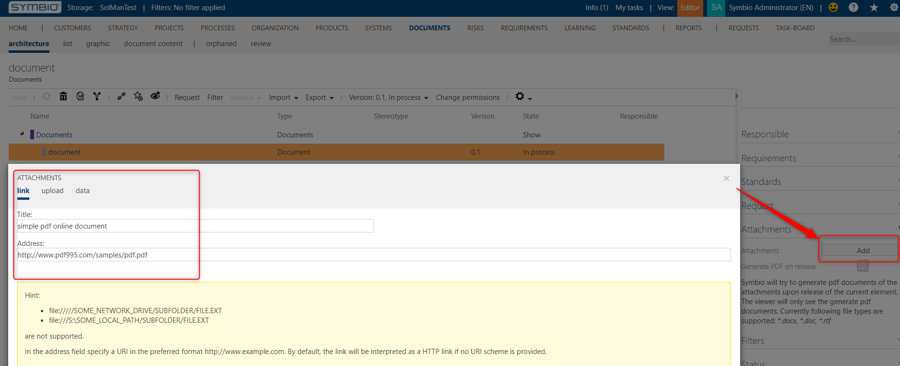The height and width of the screenshot is (366, 900).
Task: Switch to the upload attachments tab
Action: (x=52, y=191)
